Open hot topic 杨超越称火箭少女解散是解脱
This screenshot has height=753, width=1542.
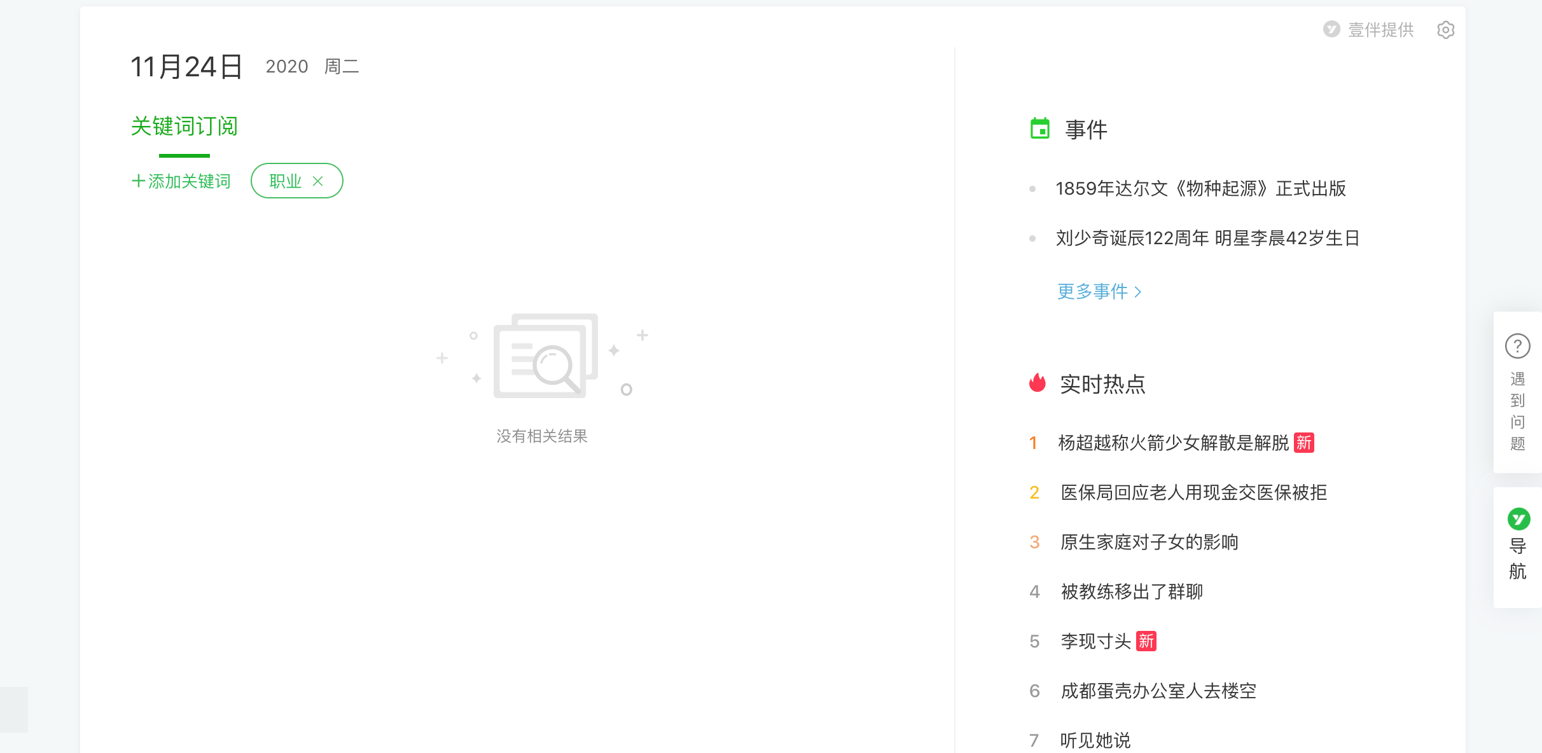click(x=1173, y=443)
